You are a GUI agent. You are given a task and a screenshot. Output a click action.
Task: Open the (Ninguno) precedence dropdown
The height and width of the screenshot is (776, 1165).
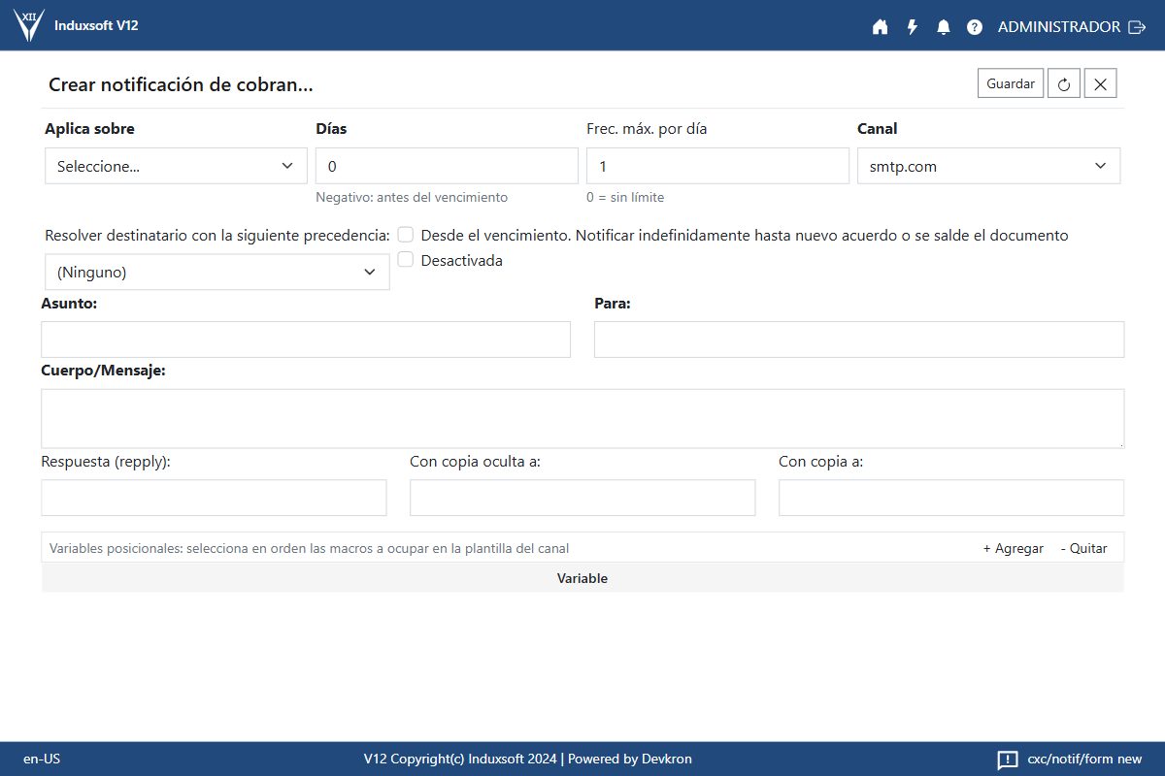coord(217,273)
